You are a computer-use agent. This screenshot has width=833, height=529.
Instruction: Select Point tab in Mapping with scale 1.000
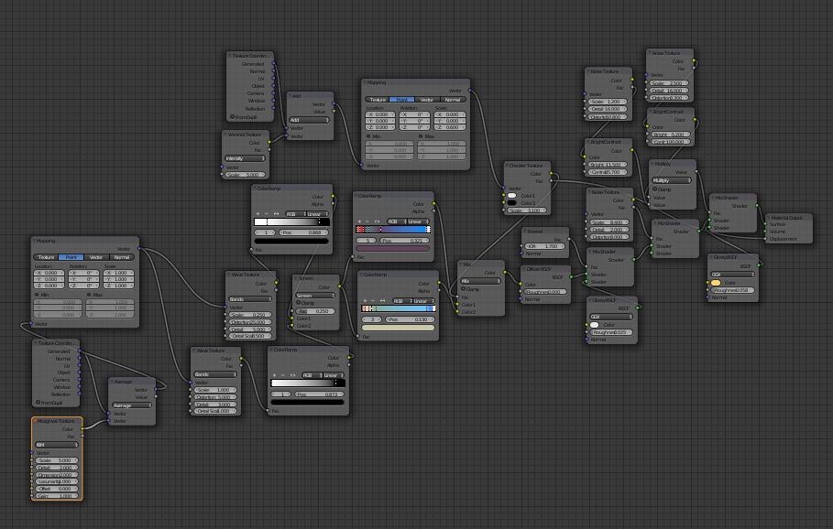(x=71, y=257)
